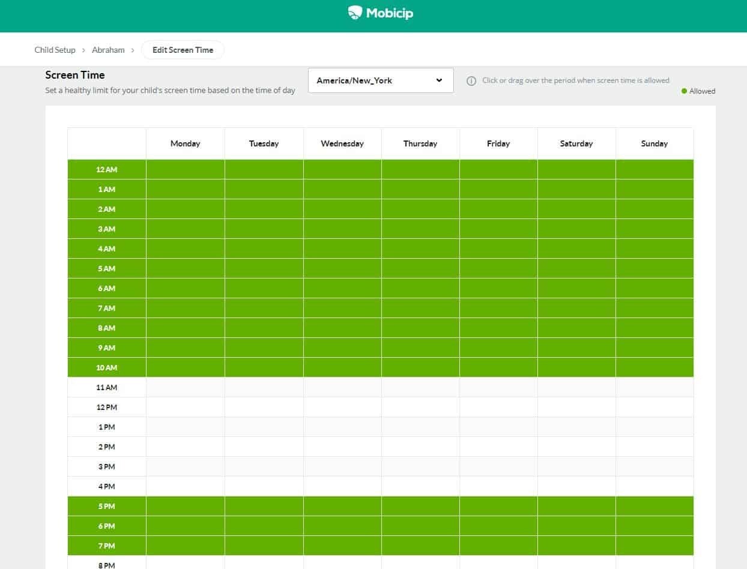Disable Friday 6 PM allowed slot
Screen dimensions: 747x569
tap(498, 526)
